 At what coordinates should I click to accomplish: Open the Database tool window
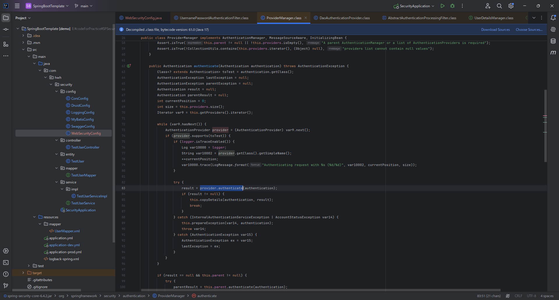coord(553,41)
